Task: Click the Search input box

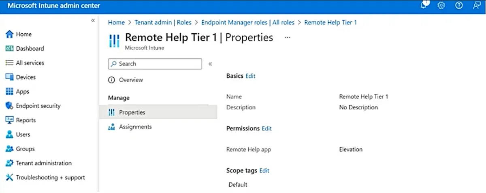Action: pyautogui.click(x=155, y=64)
